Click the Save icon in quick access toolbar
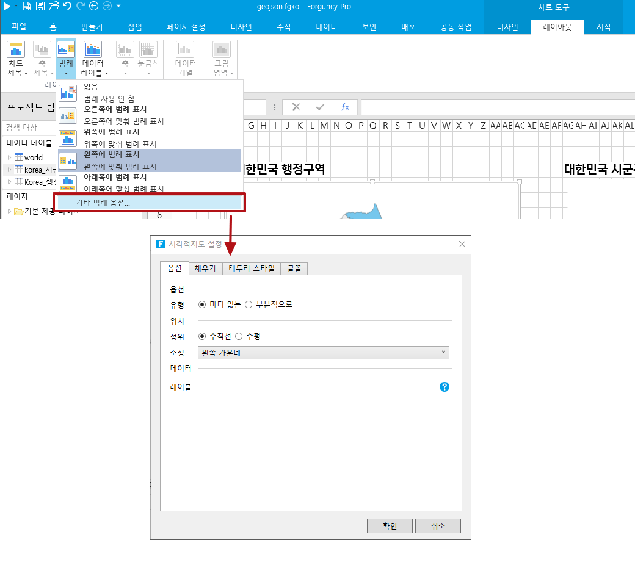Image resolution: width=635 pixels, height=576 pixels. point(40,6)
